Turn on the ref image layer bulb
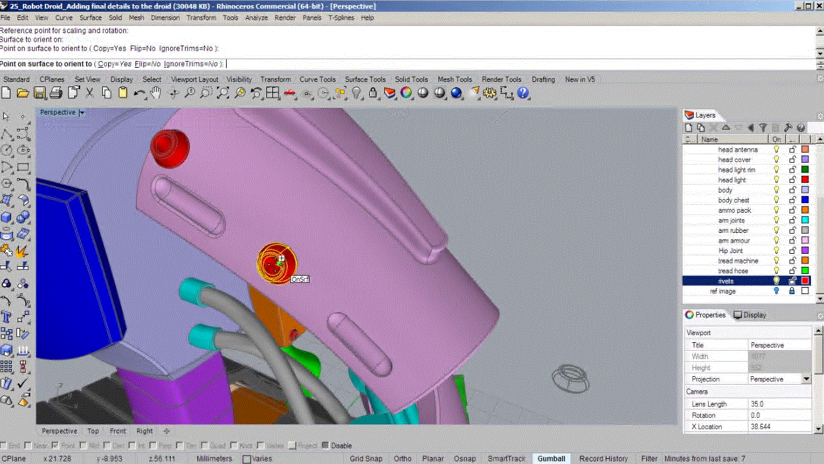Viewport: 824px width, 464px height. click(776, 291)
